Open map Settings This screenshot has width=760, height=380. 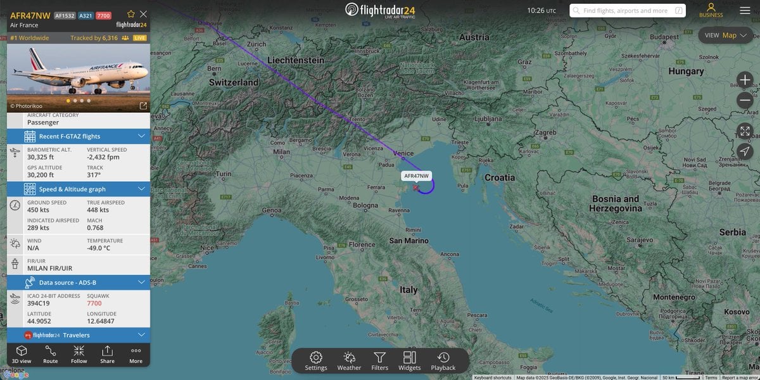(x=316, y=361)
